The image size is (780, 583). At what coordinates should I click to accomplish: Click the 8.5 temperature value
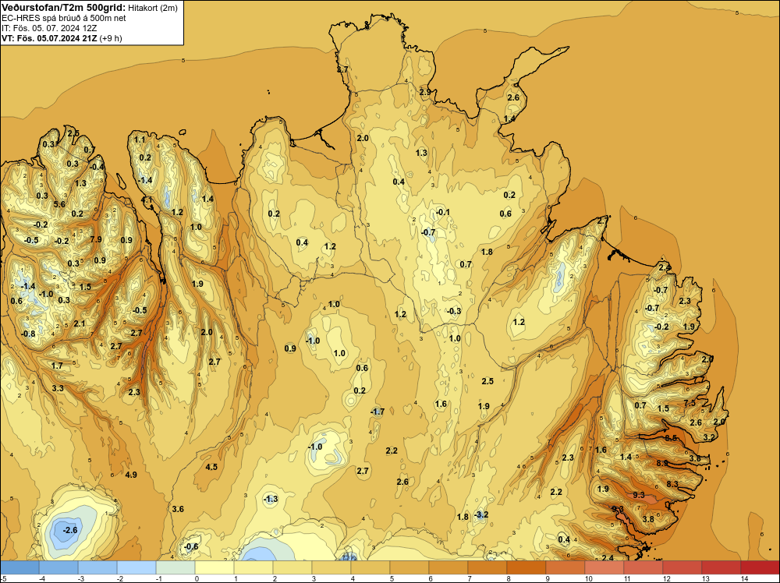671,438
